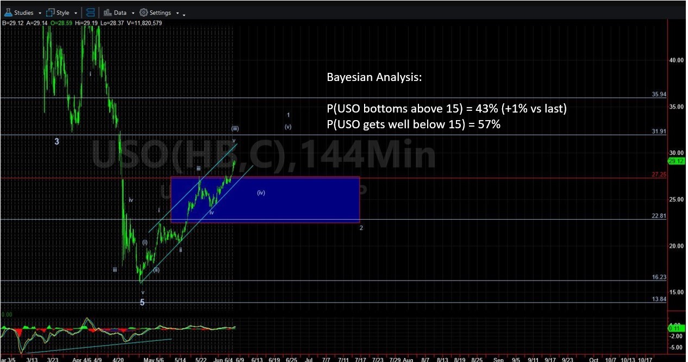Click the 5/14 date axis label
688x362 pixels.
point(180,359)
